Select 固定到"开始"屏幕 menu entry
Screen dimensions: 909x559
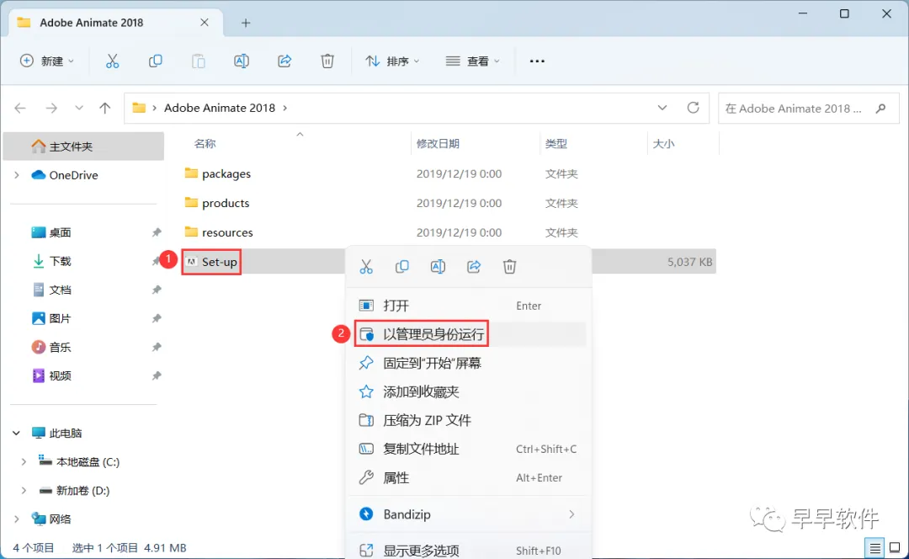tap(469, 363)
